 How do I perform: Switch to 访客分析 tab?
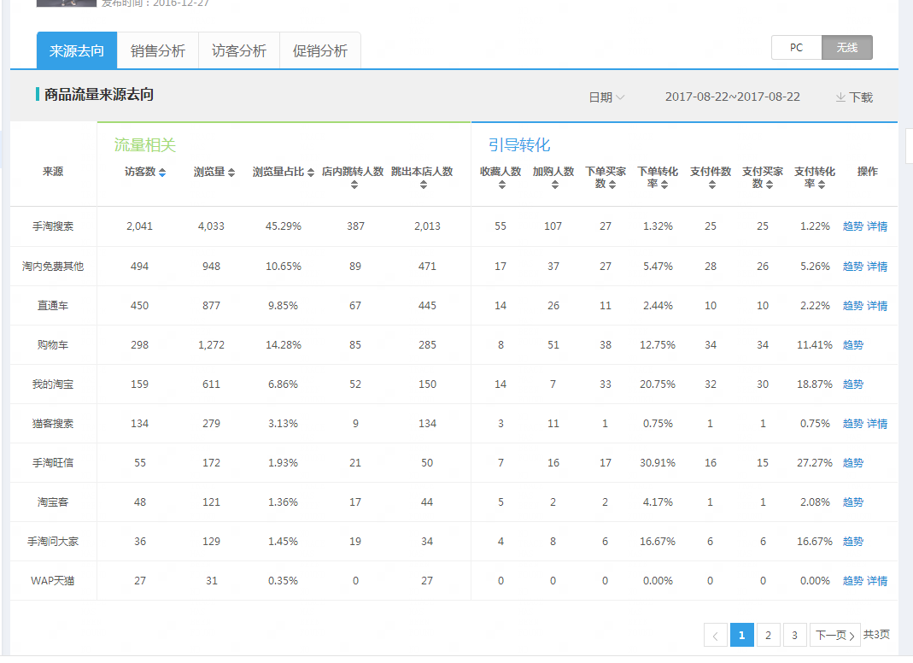click(239, 50)
